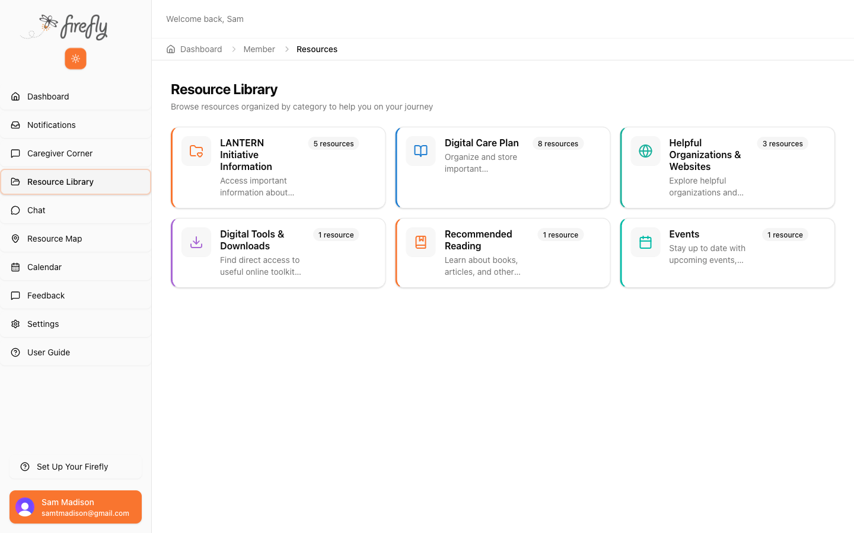Click the globe icon on Helpful Organizations card
The height and width of the screenshot is (533, 854).
(x=645, y=151)
